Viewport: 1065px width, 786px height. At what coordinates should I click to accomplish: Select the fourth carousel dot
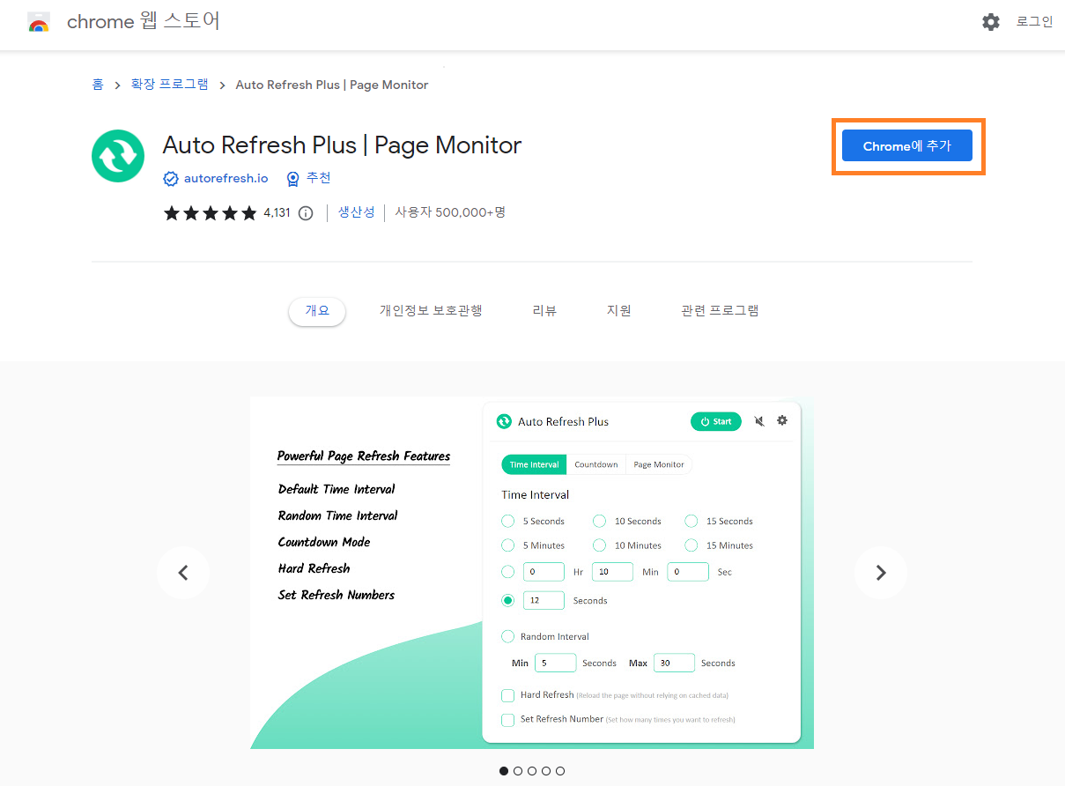pos(546,771)
